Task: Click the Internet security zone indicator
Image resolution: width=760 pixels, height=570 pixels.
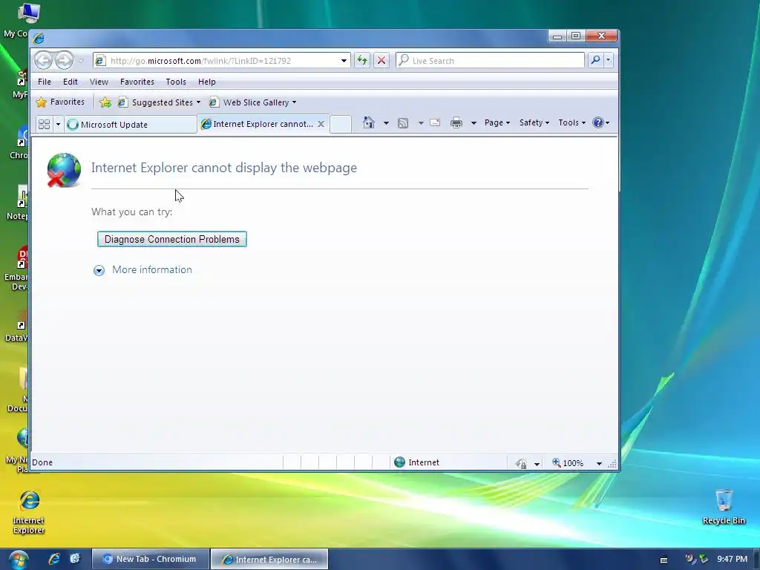Action: click(x=417, y=462)
